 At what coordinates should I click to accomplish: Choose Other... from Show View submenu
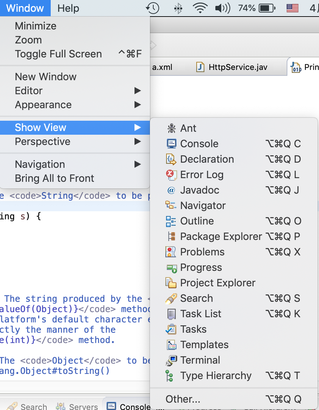point(183,399)
